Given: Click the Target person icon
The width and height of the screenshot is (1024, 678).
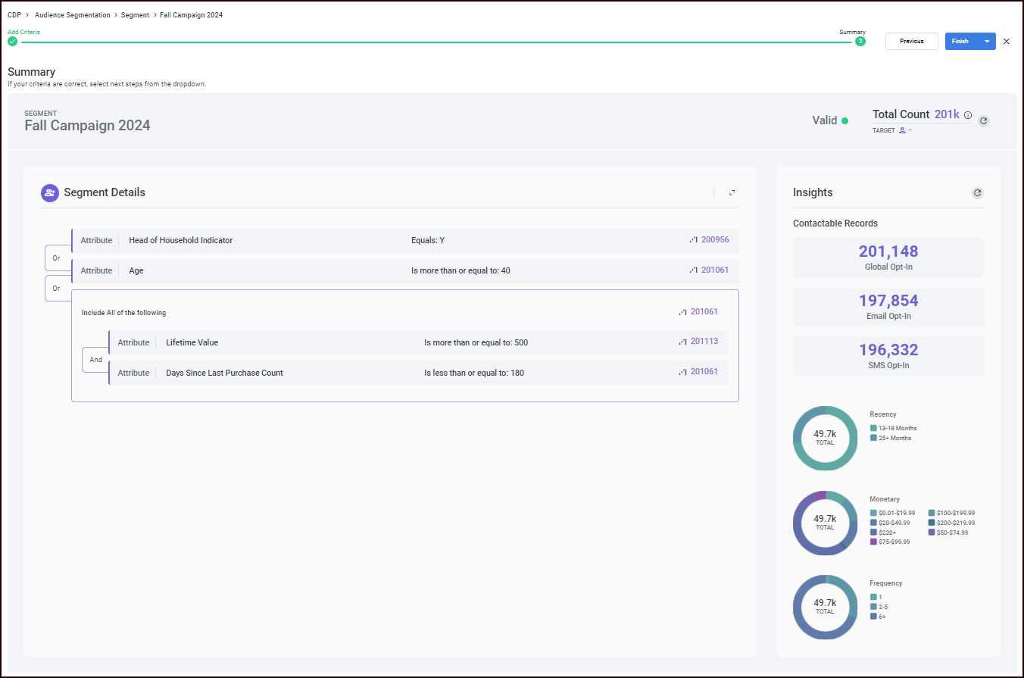Looking at the screenshot, I should [902, 130].
